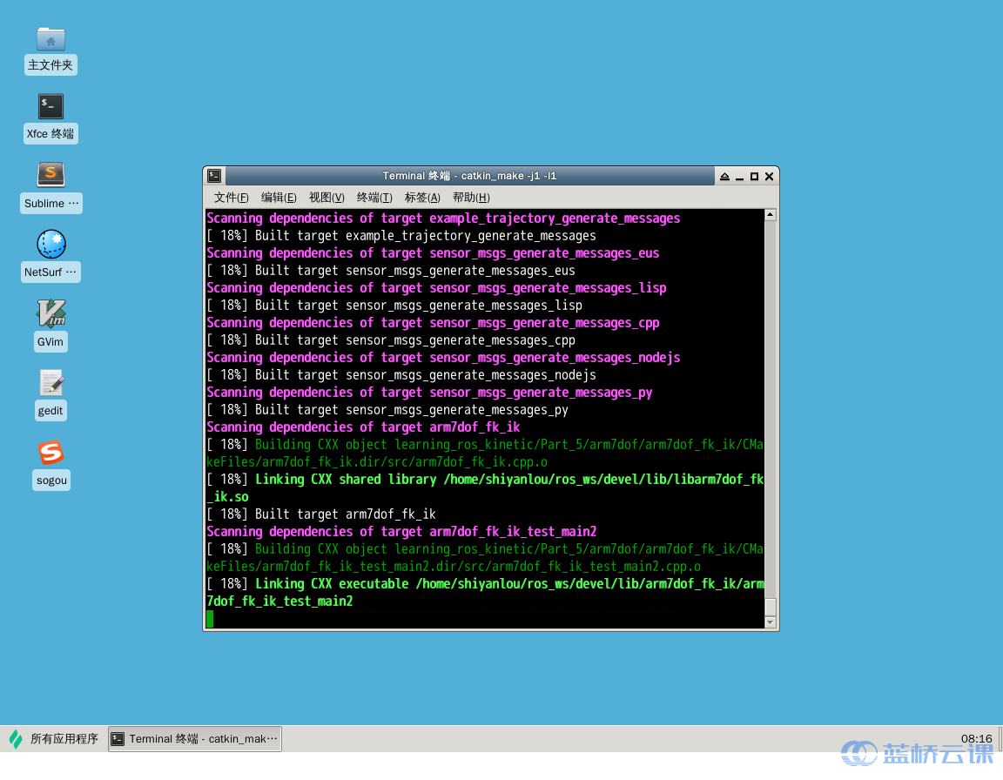1003x780 pixels.
Task: Open the sogou desktop icon
Action: [50, 452]
